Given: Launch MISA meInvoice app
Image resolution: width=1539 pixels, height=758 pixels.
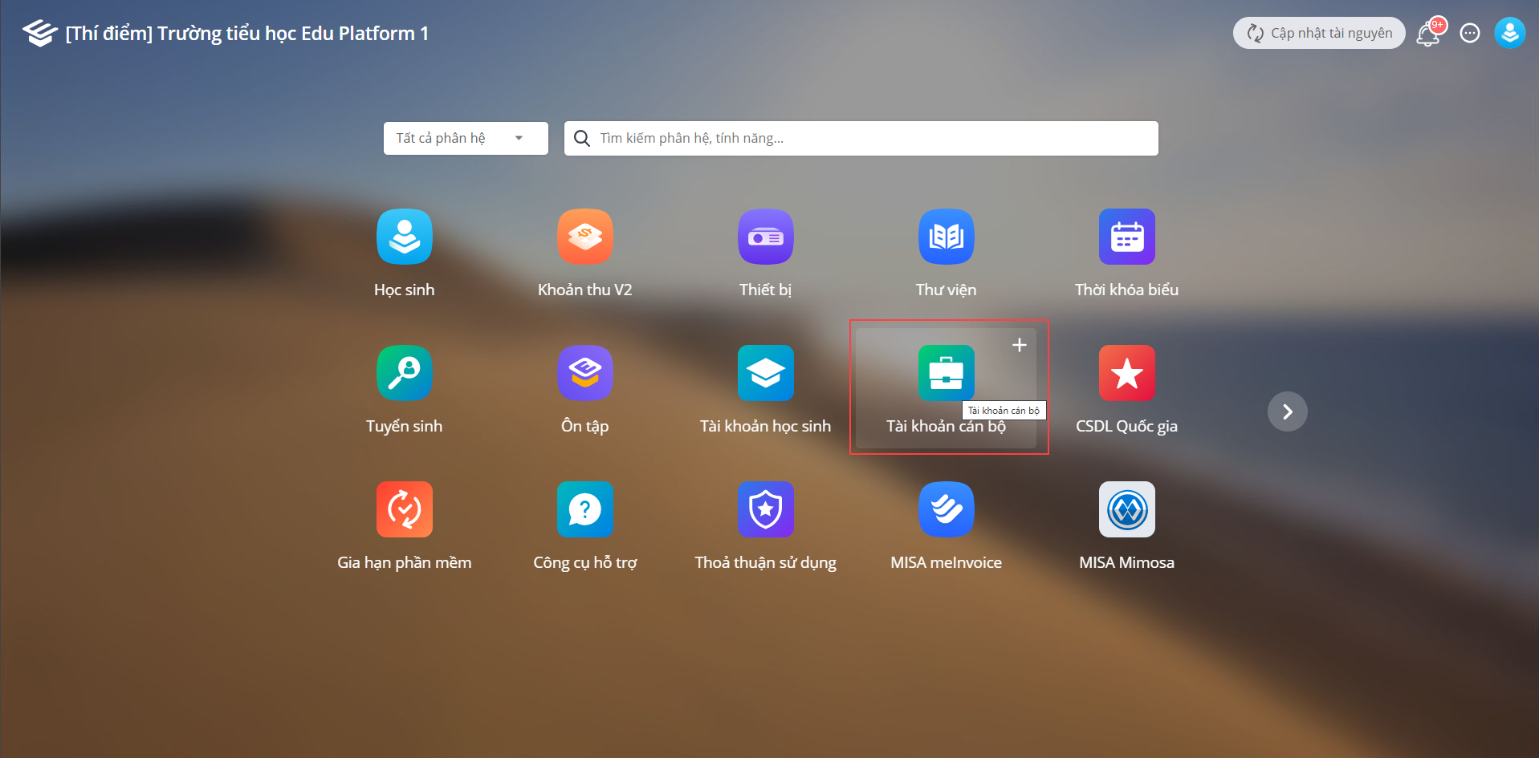Looking at the screenshot, I should point(946,510).
